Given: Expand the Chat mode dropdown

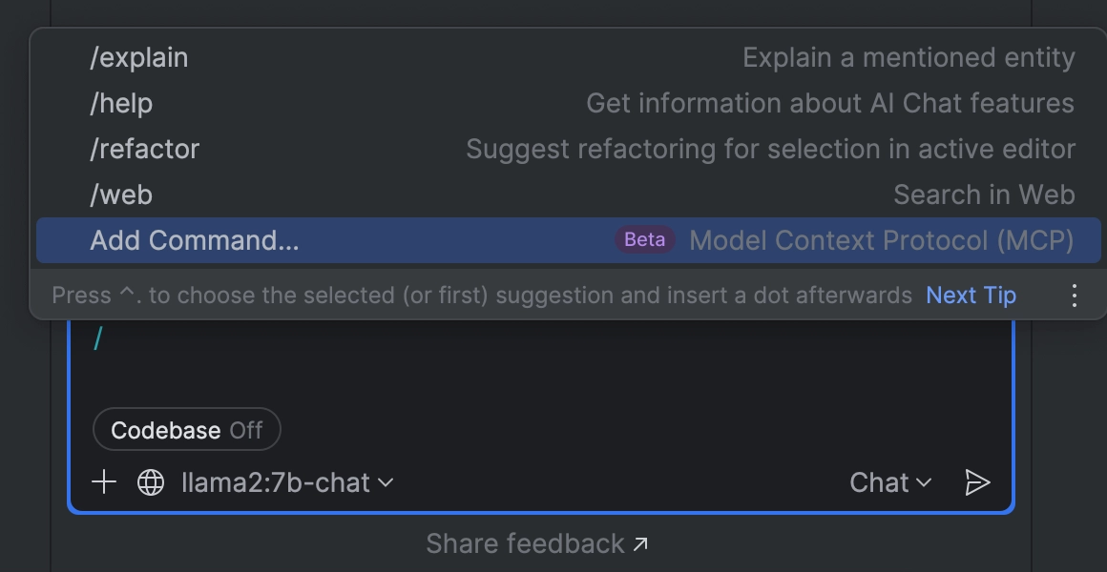Looking at the screenshot, I should (x=889, y=482).
